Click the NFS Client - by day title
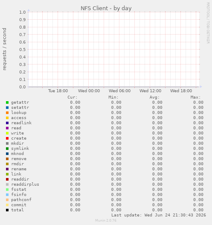 point(106,8)
